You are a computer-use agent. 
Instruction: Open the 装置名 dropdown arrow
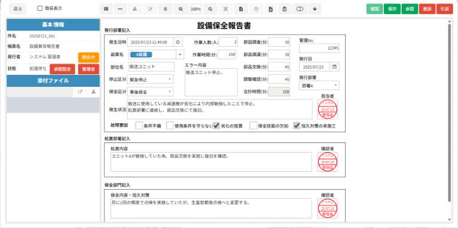[179, 54]
